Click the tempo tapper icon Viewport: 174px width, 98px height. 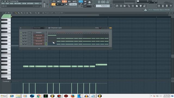point(145,6)
